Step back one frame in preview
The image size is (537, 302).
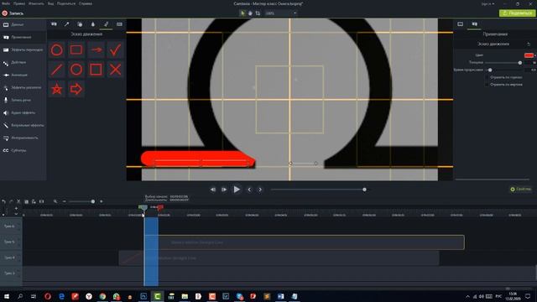point(213,190)
